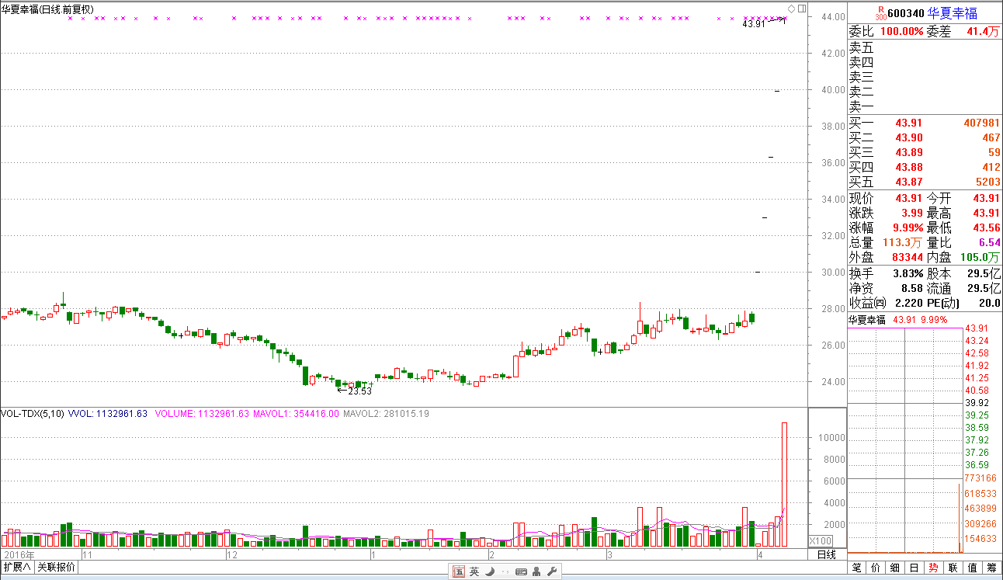
Task: Select the 笔 tab
Action: 857,568
